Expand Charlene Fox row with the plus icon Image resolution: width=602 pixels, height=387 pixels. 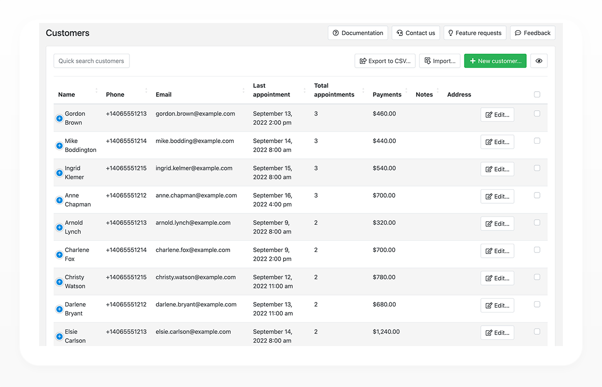(x=59, y=255)
